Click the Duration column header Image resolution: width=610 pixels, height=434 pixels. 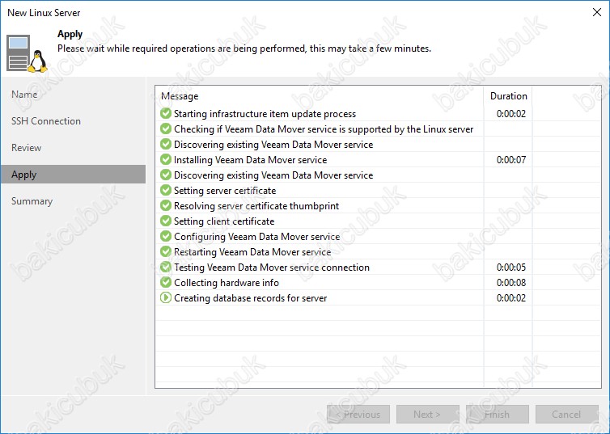(x=508, y=96)
